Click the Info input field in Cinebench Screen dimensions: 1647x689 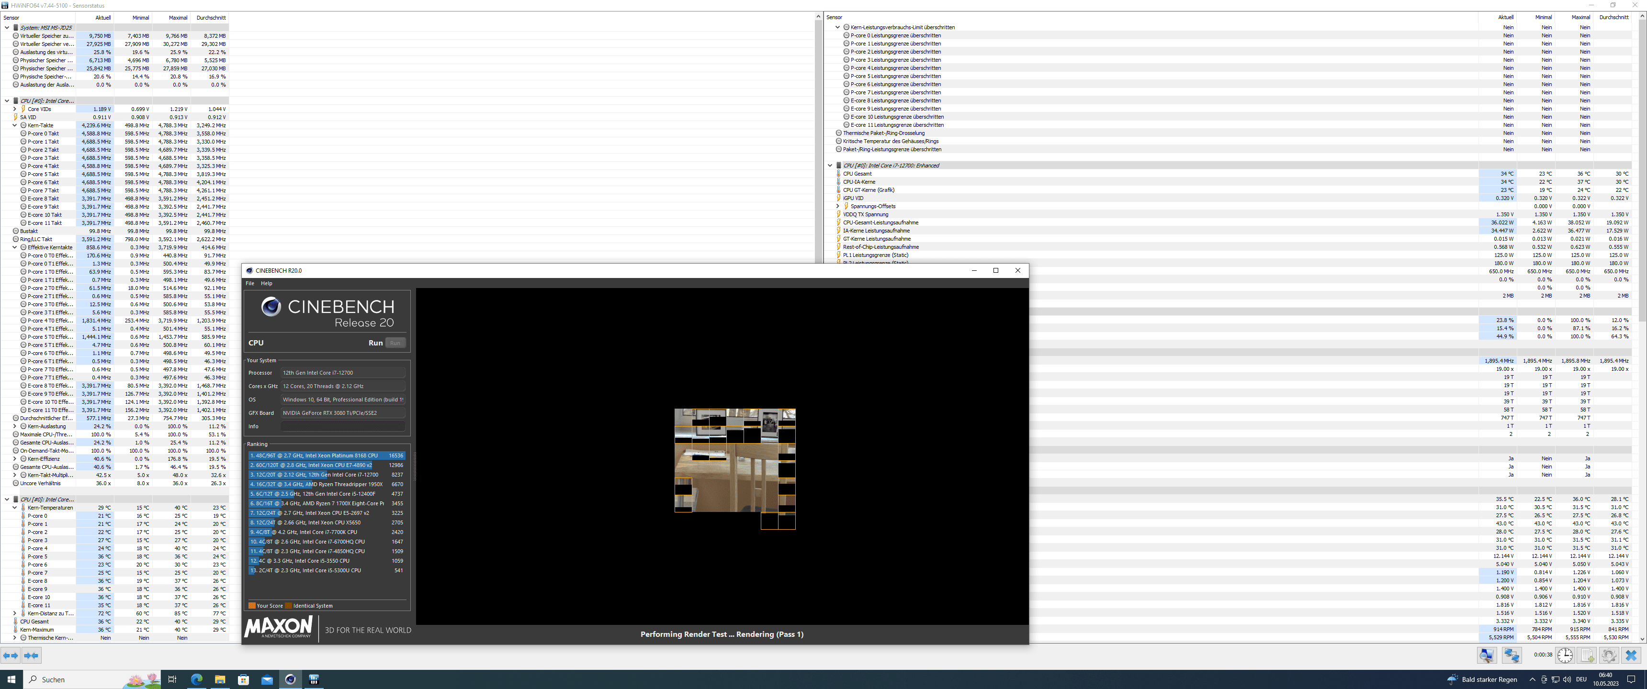coord(343,426)
